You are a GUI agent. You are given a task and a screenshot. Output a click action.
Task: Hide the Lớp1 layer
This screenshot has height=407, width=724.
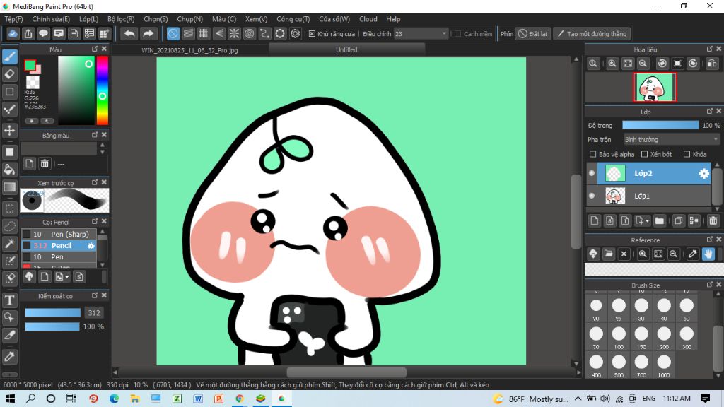[x=592, y=196]
